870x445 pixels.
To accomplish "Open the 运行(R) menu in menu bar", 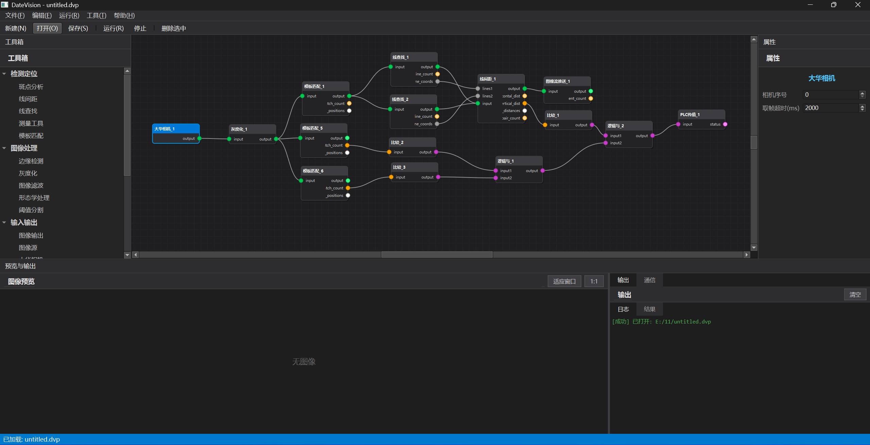I will point(69,16).
